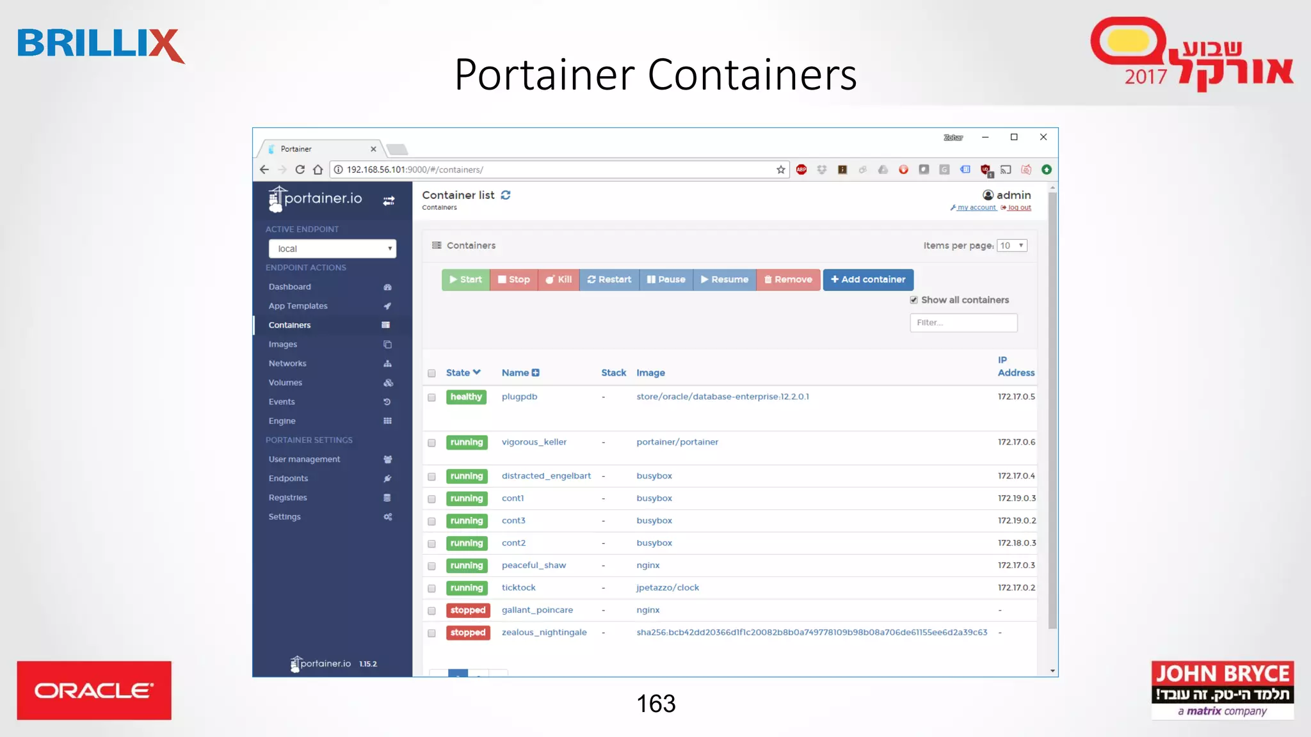
Task: Open a new browser tab
Action: pos(397,150)
